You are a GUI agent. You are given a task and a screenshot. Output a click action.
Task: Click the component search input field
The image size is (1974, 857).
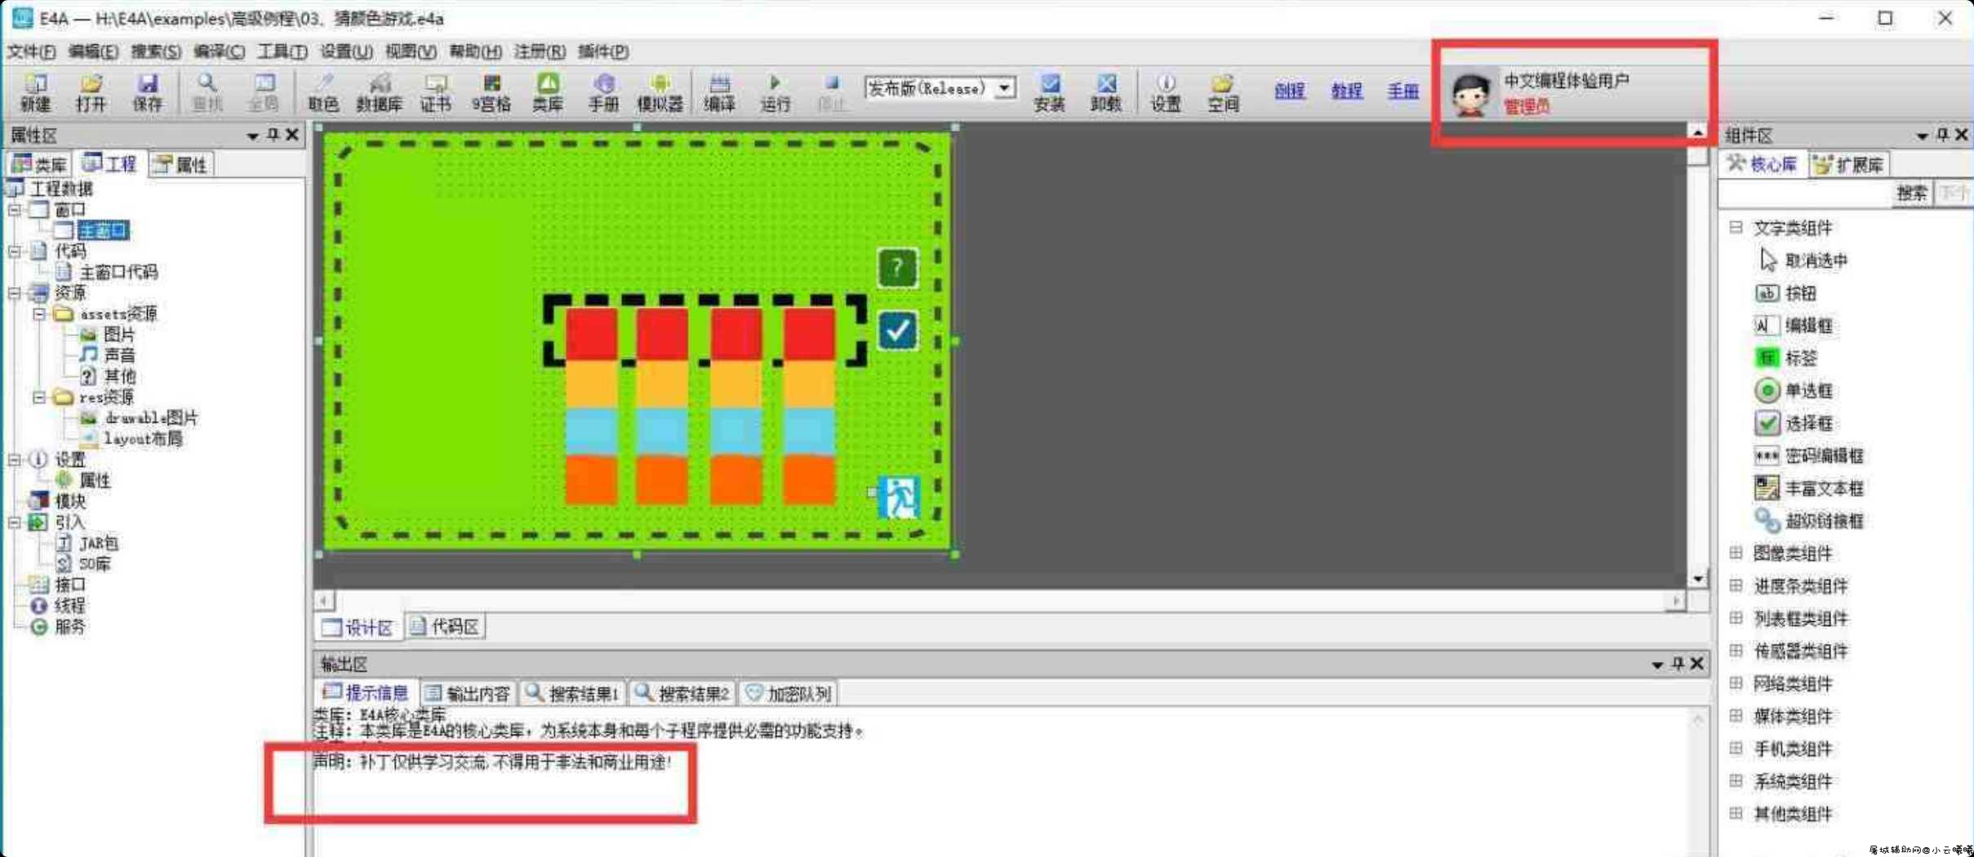[1806, 193]
